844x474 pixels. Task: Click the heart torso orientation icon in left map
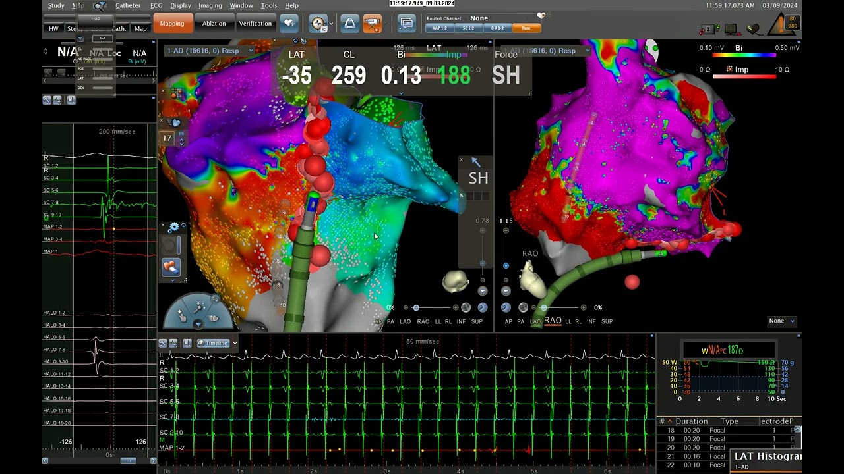click(x=455, y=281)
